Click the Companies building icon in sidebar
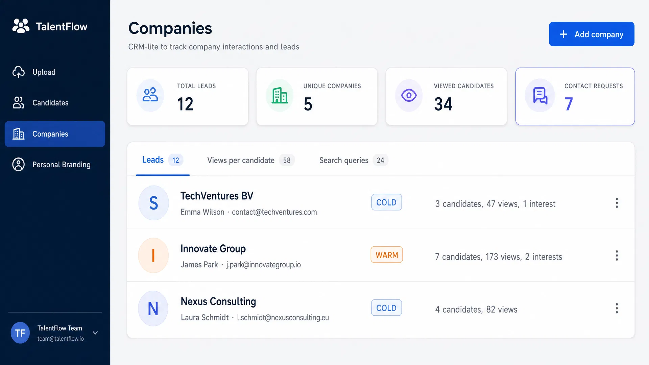649x365 pixels. coord(19,134)
